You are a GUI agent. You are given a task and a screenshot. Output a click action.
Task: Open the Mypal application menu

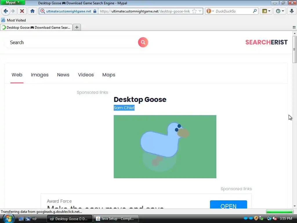(x=13, y=2)
